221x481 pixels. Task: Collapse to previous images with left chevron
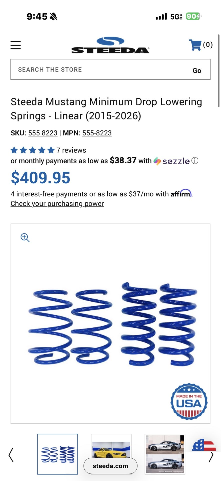pyautogui.click(x=10, y=454)
